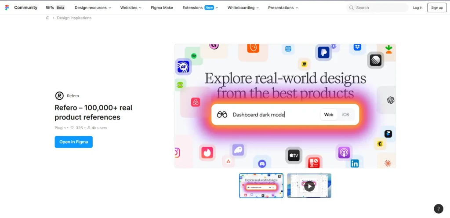Focus the Search input field
Viewport: 450px width, 218px height.
(x=377, y=8)
